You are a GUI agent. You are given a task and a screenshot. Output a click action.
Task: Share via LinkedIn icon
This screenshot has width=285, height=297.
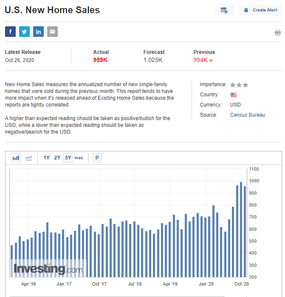point(38,32)
